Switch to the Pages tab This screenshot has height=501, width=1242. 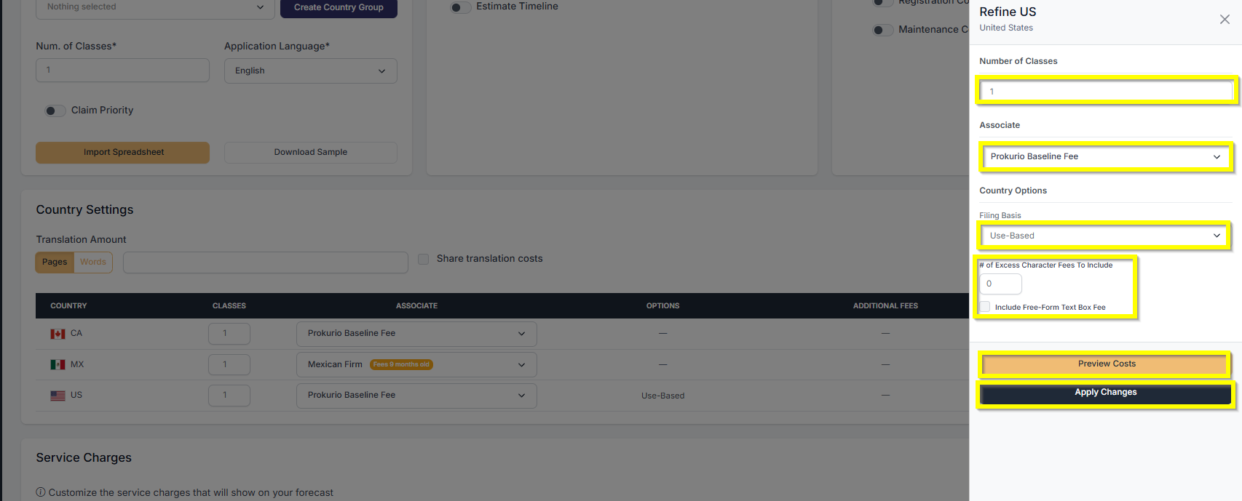(x=55, y=262)
